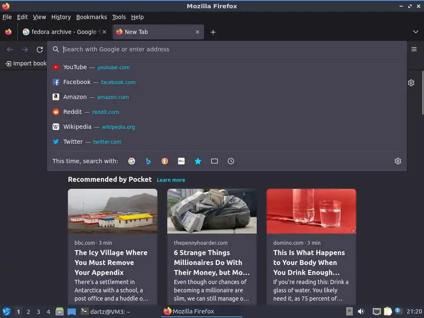Open the Help menu
This screenshot has height=318, width=424.
[x=137, y=17]
